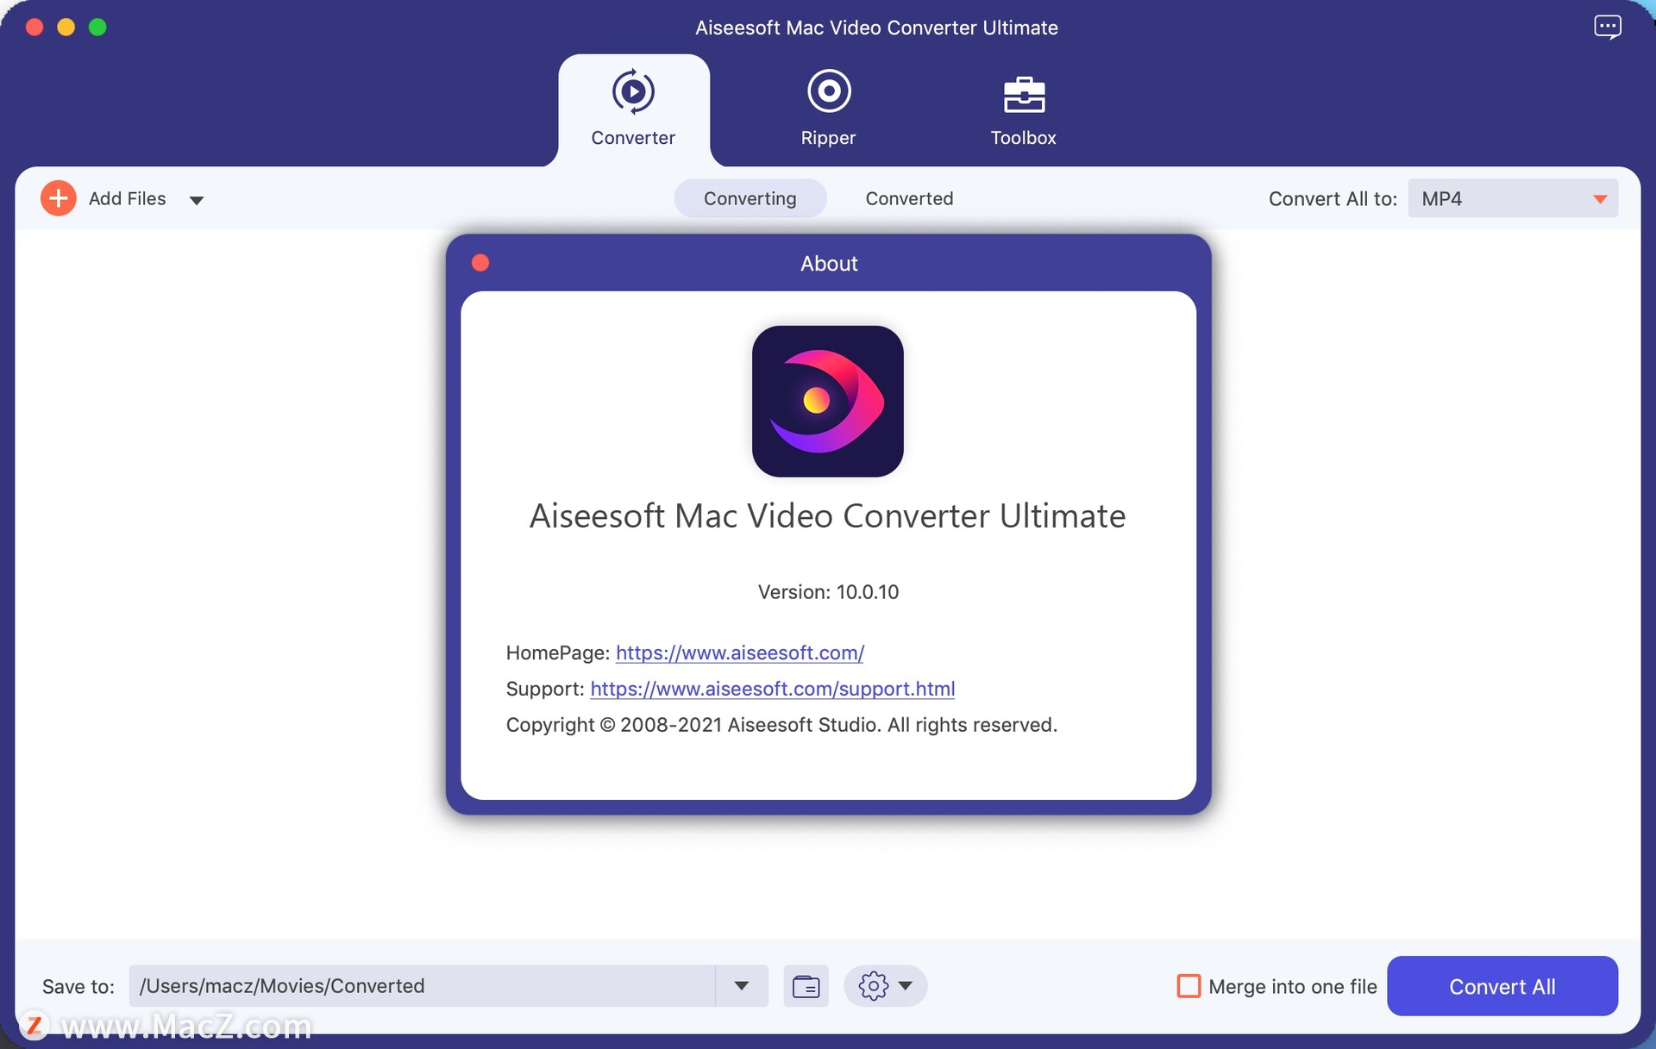Screen dimensions: 1656x1049
Task: Open the Ripper tab
Action: [x=828, y=109]
